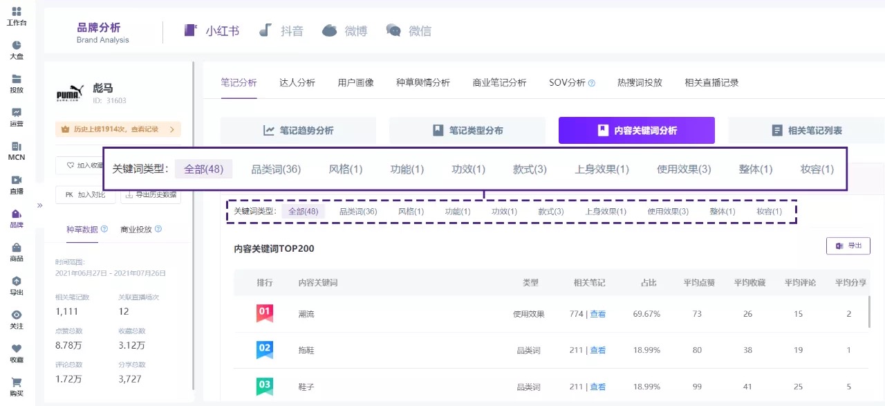Show the 内容关键词分析 section

(x=637, y=130)
